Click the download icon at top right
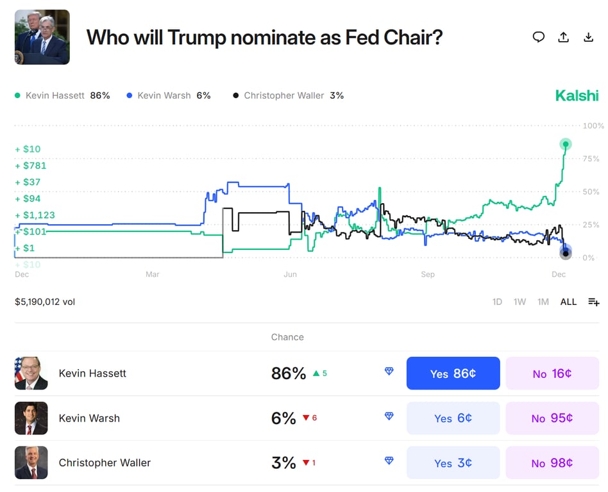Viewport: 608px width, 492px height. click(x=588, y=37)
